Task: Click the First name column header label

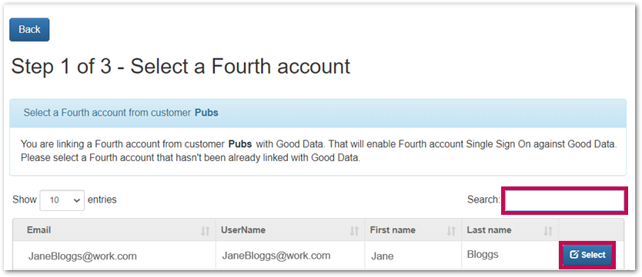Action: tap(393, 230)
